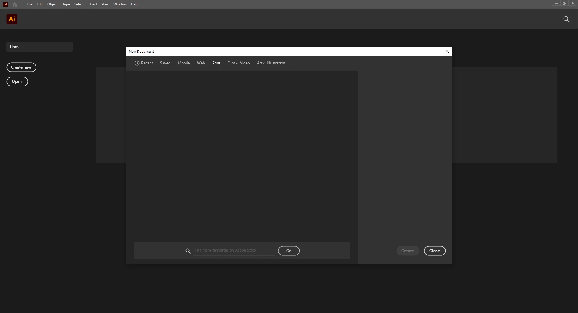Image resolution: width=578 pixels, height=313 pixels.
Task: Click the Illustrator Ai logo in header
Action: 12,19
